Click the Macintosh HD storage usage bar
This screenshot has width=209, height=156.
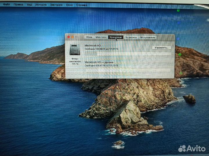coord(128,53)
